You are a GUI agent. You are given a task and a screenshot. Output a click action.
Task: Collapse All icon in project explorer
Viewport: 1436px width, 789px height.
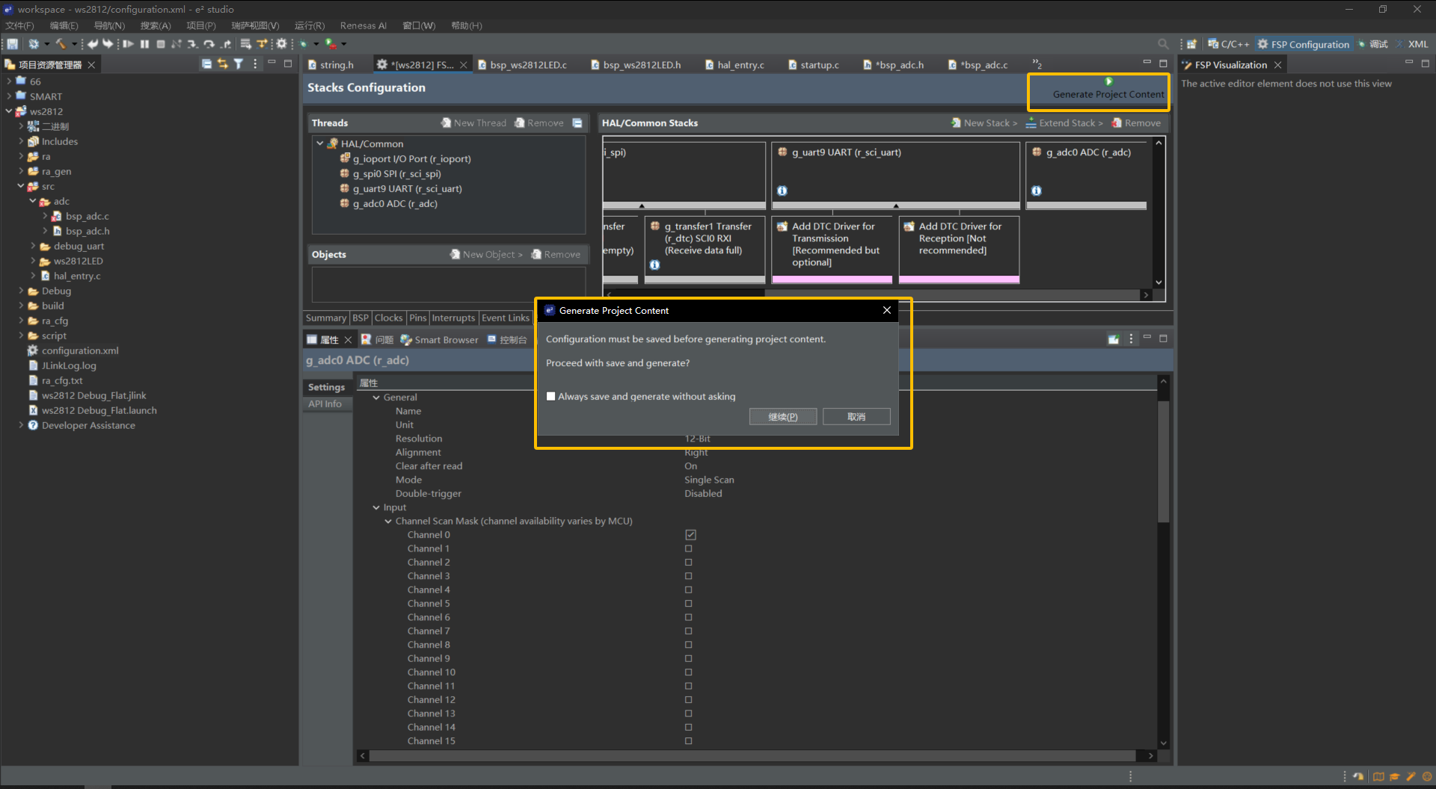click(206, 64)
